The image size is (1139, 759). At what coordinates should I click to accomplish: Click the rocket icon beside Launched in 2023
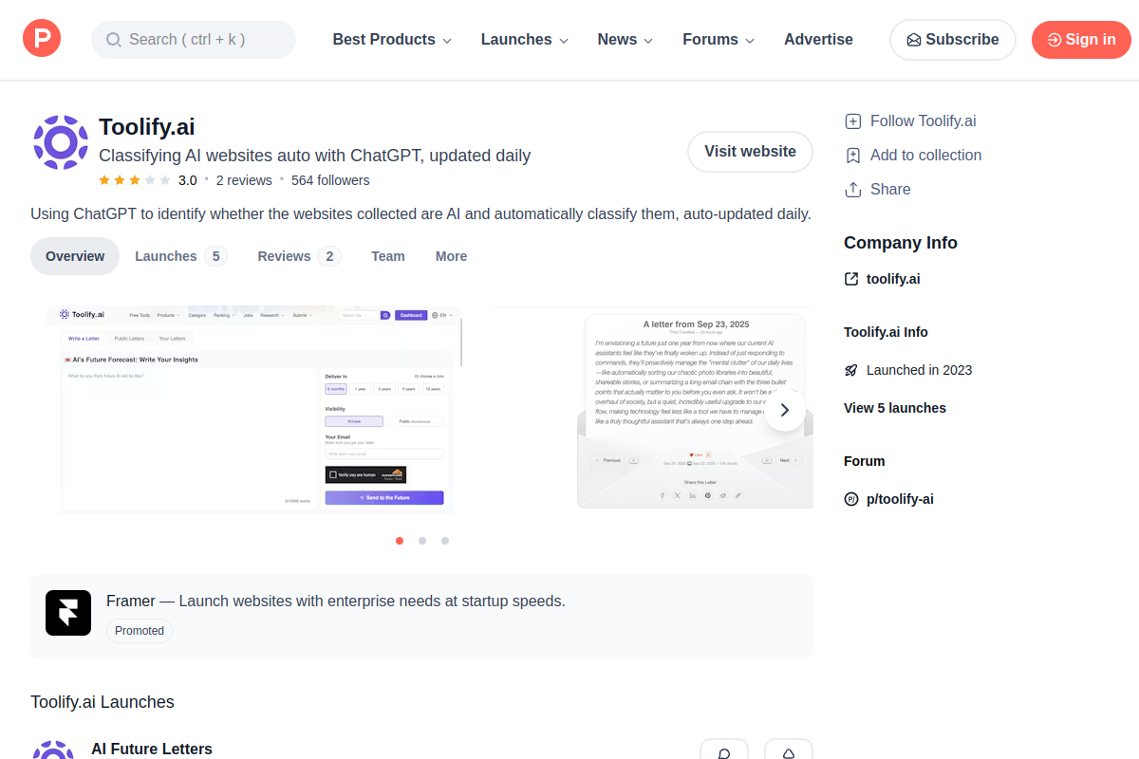tap(850, 370)
